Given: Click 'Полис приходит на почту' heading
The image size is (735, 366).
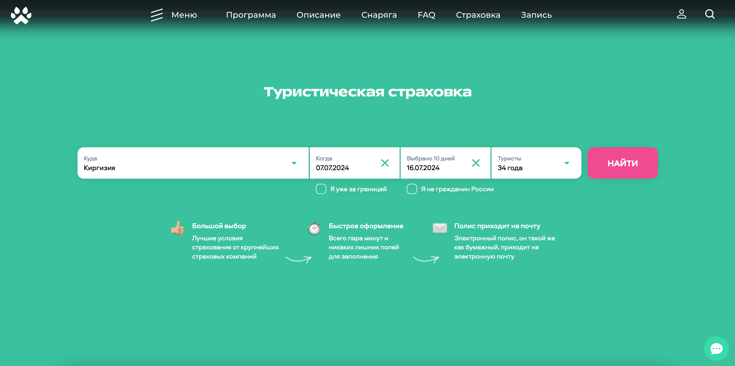Looking at the screenshot, I should 497,226.
